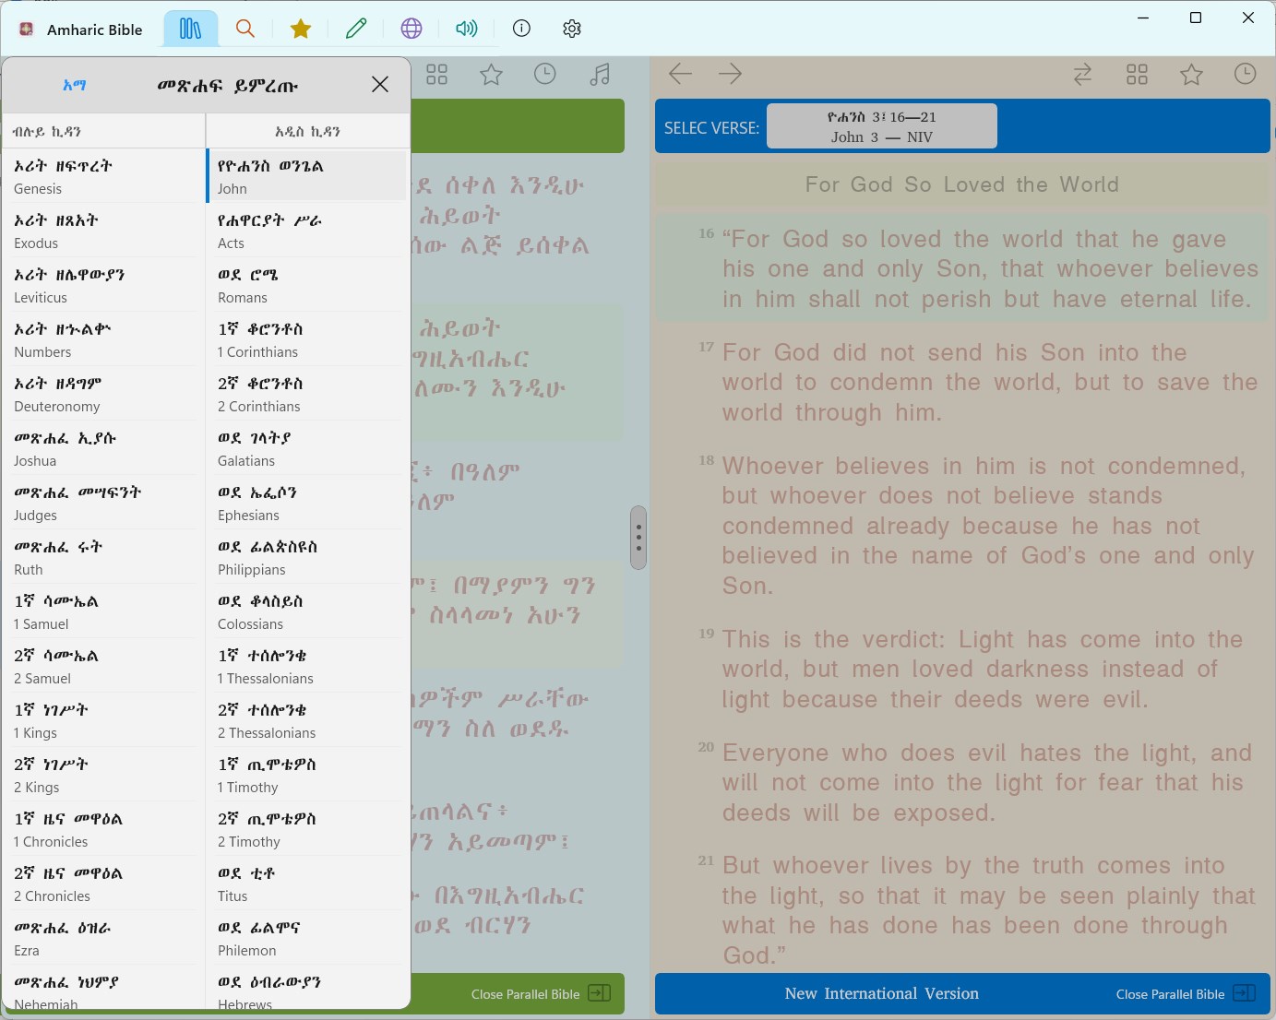Screen dimensions: 1276x1020
Task: Switch to the አማ language tab
Action: pos(74,86)
